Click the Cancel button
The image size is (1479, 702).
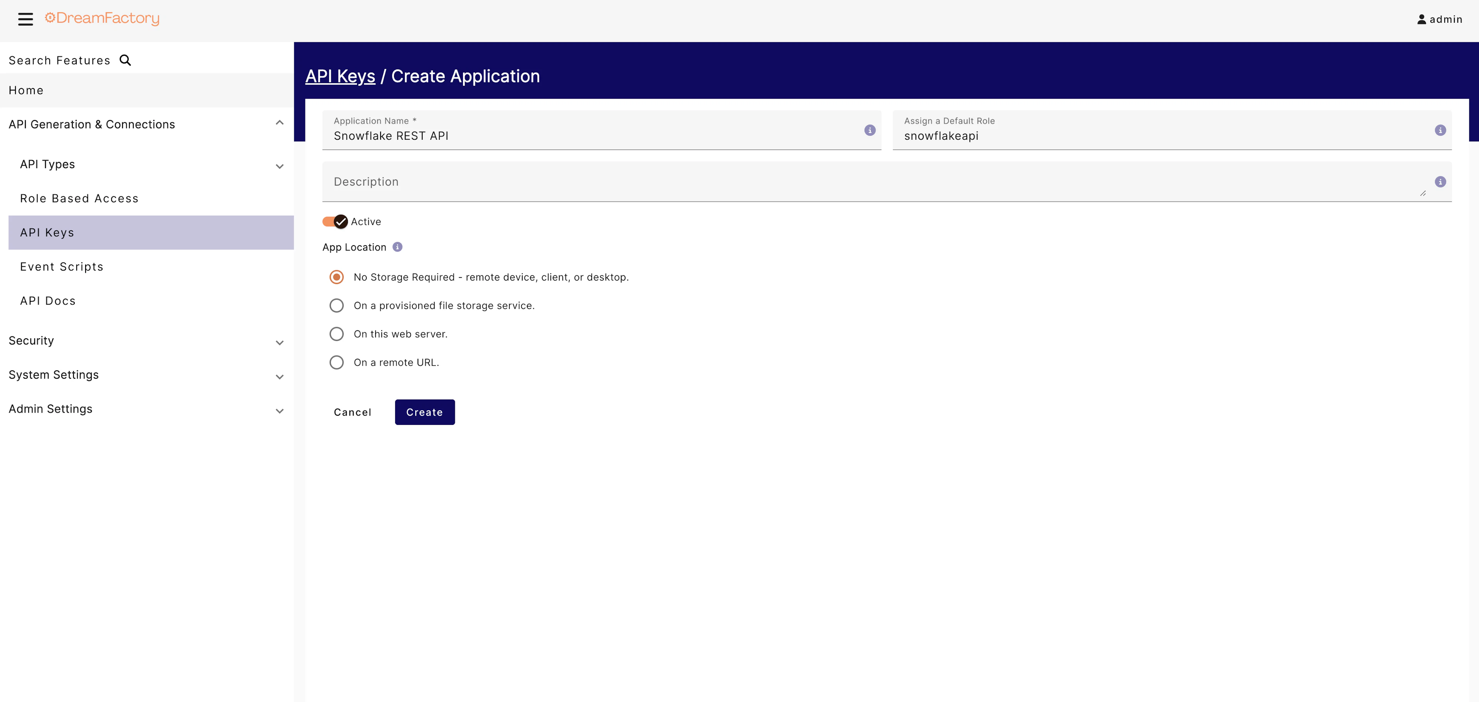(352, 412)
